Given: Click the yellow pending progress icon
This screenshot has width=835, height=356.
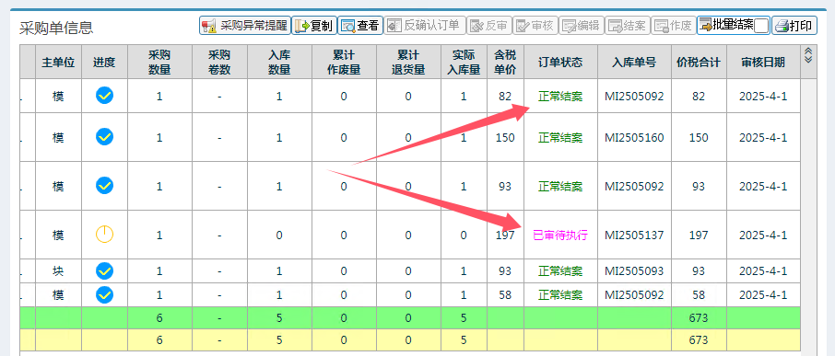Looking at the screenshot, I should pos(104,235).
